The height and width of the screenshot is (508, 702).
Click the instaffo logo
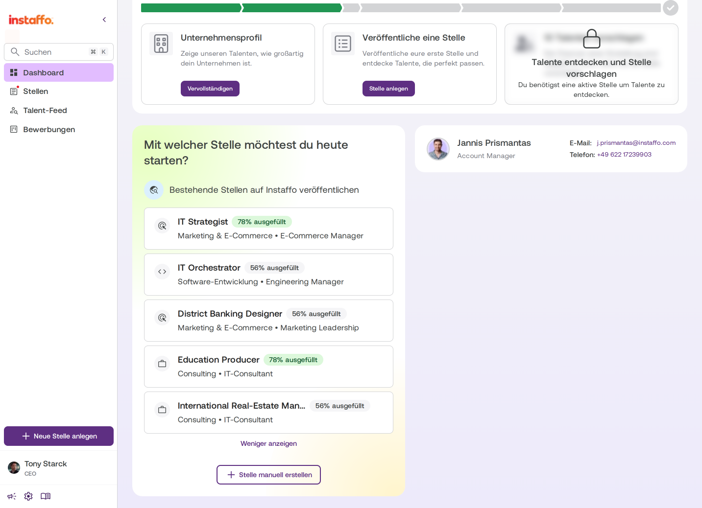tap(31, 20)
